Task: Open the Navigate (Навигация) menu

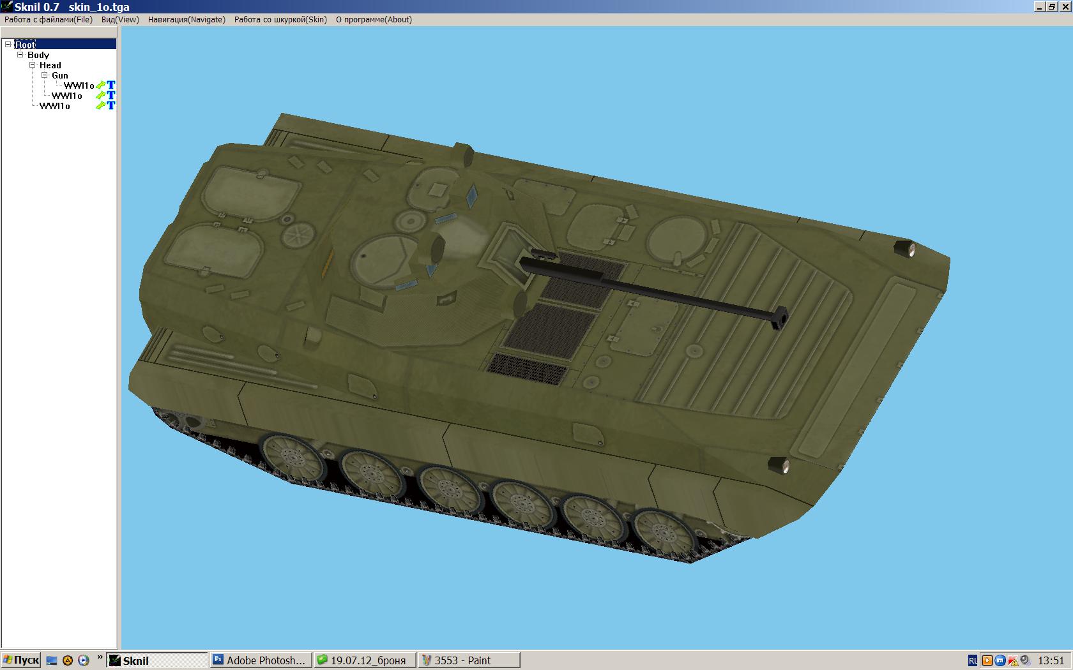Action: click(x=186, y=20)
